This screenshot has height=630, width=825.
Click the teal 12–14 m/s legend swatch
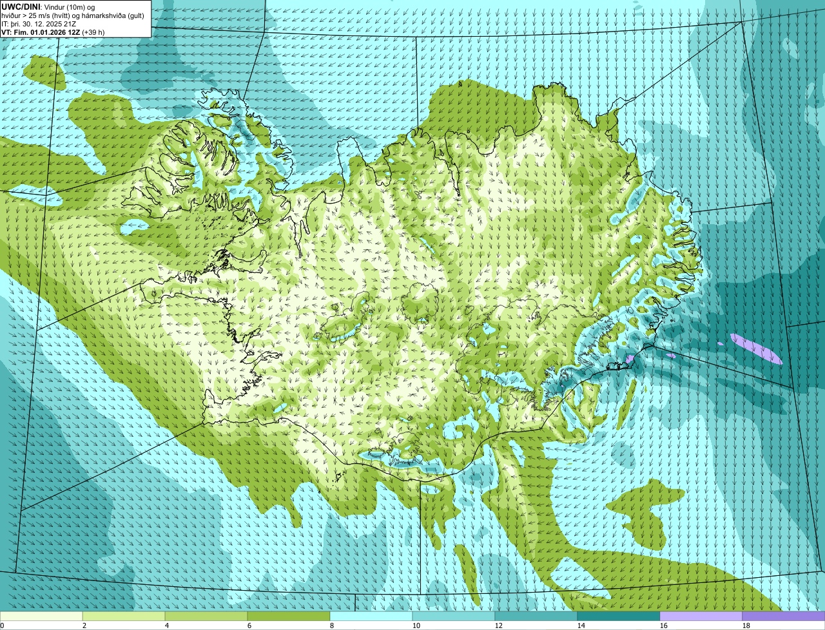tap(536, 616)
